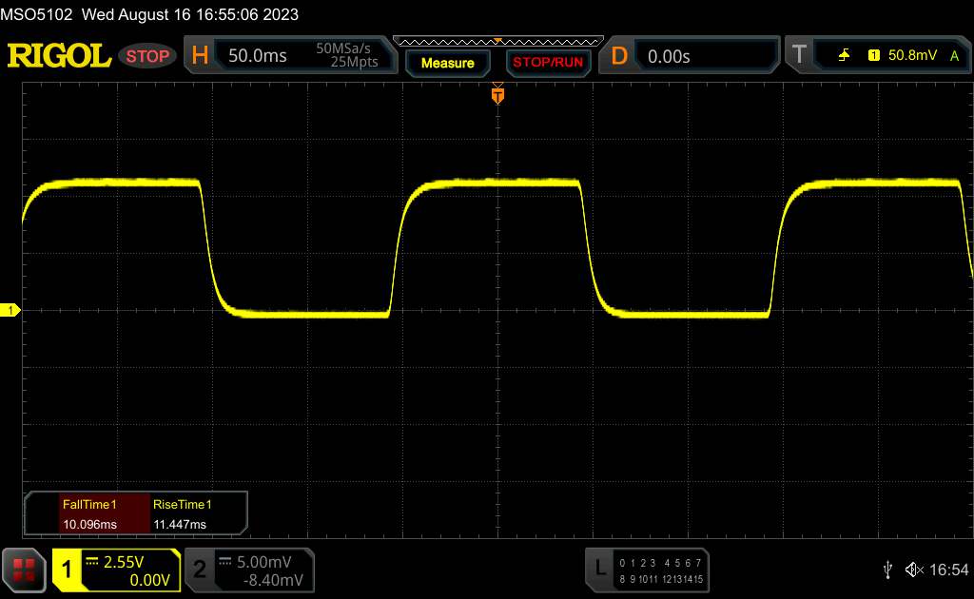The image size is (974, 599).
Task: Toggle channel 1 yellow label
Action: (67, 570)
